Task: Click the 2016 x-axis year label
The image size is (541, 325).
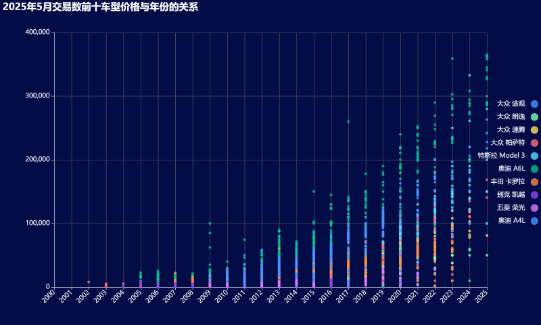Action: 325,296
